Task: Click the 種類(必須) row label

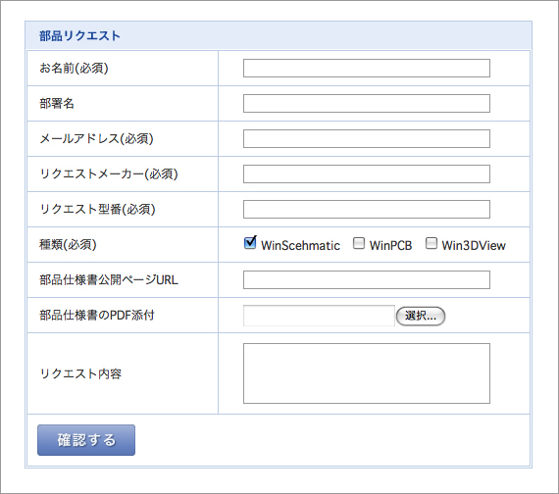Action: (x=68, y=244)
